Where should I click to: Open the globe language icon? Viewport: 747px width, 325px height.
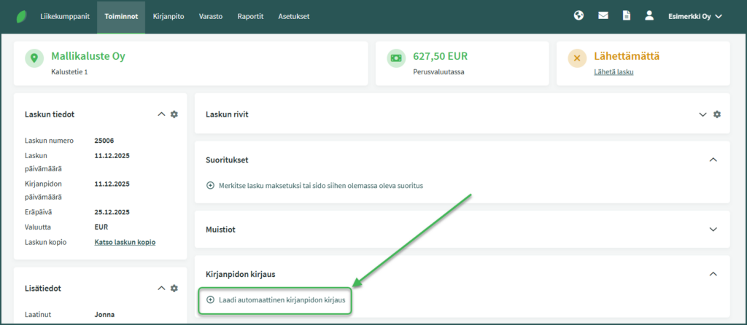578,15
